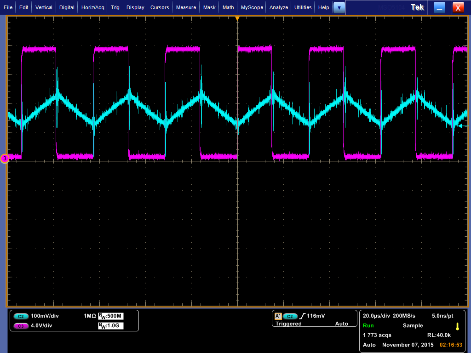
Task: Click the A trigger event badge
Action: click(x=278, y=316)
